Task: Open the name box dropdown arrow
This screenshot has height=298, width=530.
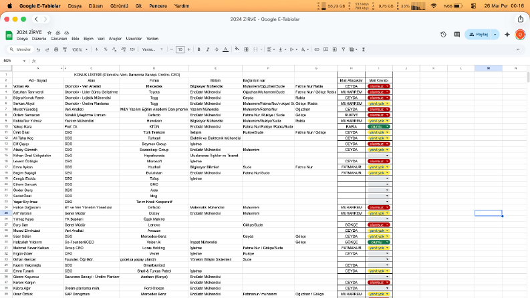Action: (x=24, y=61)
